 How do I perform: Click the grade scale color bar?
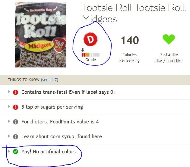pos(91,55)
